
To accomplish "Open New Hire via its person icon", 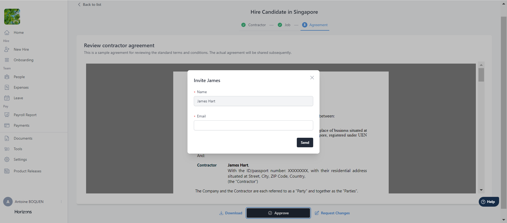I will (x=7, y=49).
